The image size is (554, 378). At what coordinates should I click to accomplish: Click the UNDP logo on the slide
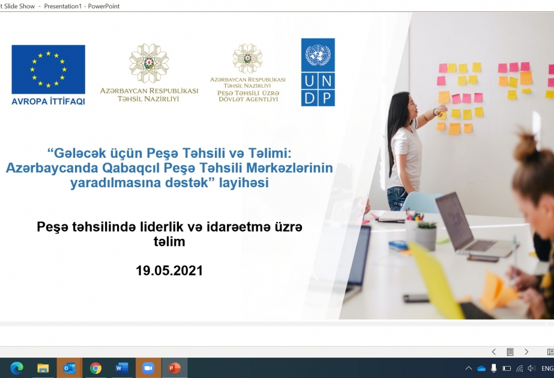[x=318, y=72]
